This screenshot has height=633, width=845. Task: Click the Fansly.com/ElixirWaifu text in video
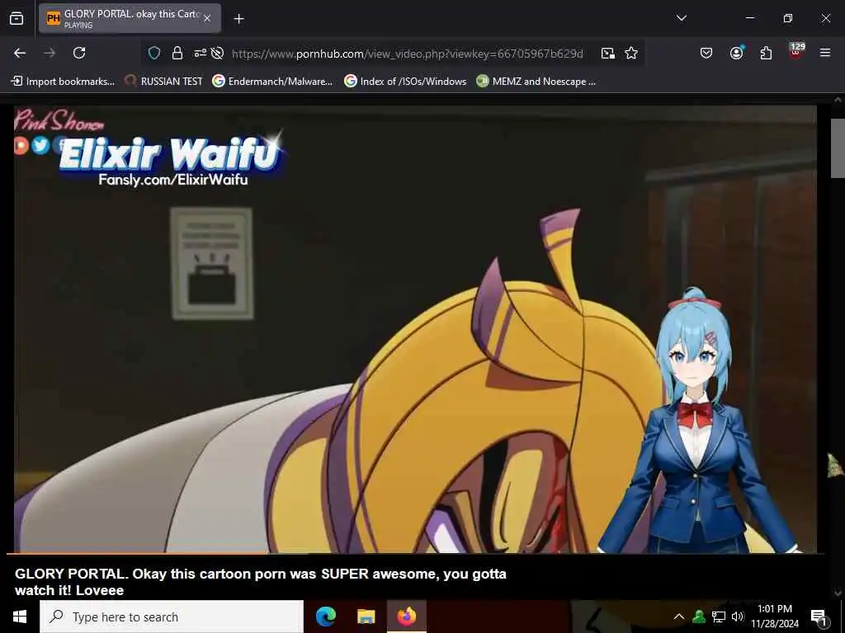pyautogui.click(x=173, y=180)
